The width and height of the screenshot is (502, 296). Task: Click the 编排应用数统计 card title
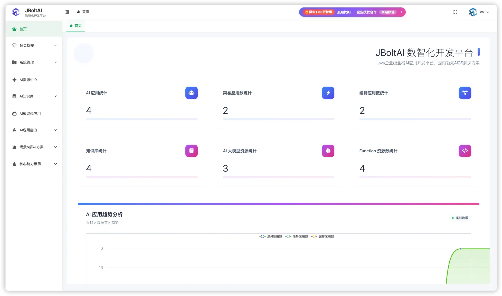(374, 93)
